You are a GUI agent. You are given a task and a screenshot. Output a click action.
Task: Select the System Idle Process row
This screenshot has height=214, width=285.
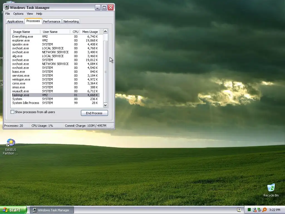(x=56, y=103)
